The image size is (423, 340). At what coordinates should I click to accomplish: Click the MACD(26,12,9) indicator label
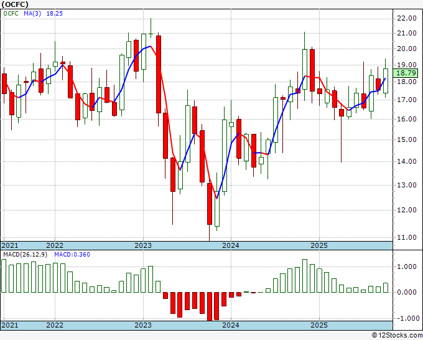[x=26, y=255]
